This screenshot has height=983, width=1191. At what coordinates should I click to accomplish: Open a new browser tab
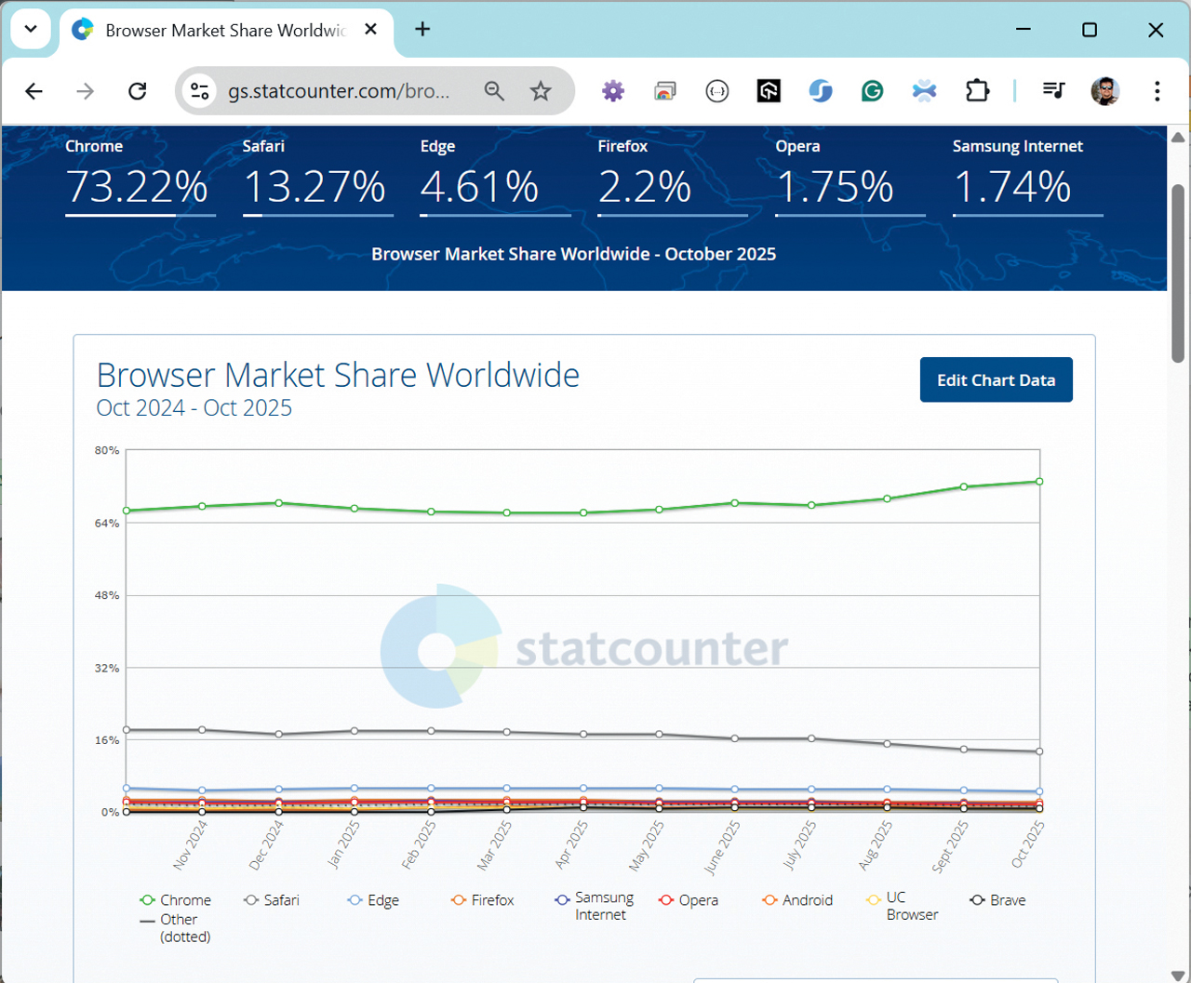[422, 29]
